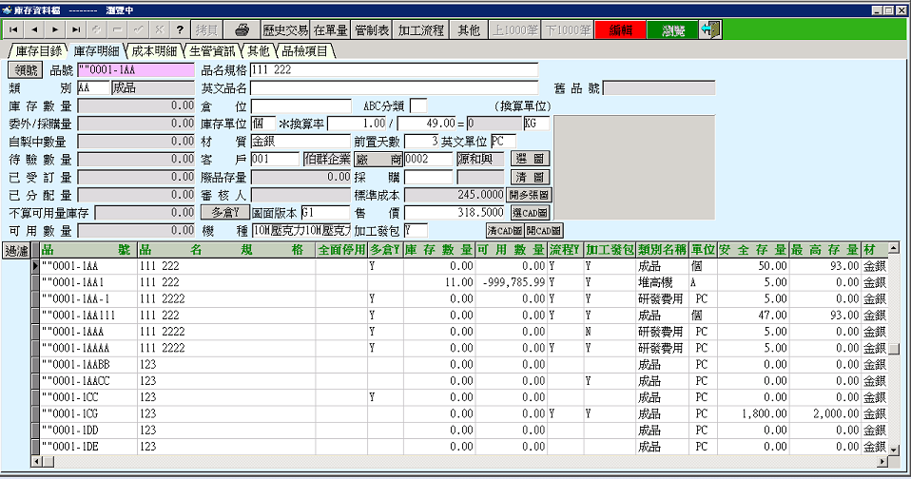Open the 成本明細 tab
Screen dimensions: 911x479
[x=155, y=49]
